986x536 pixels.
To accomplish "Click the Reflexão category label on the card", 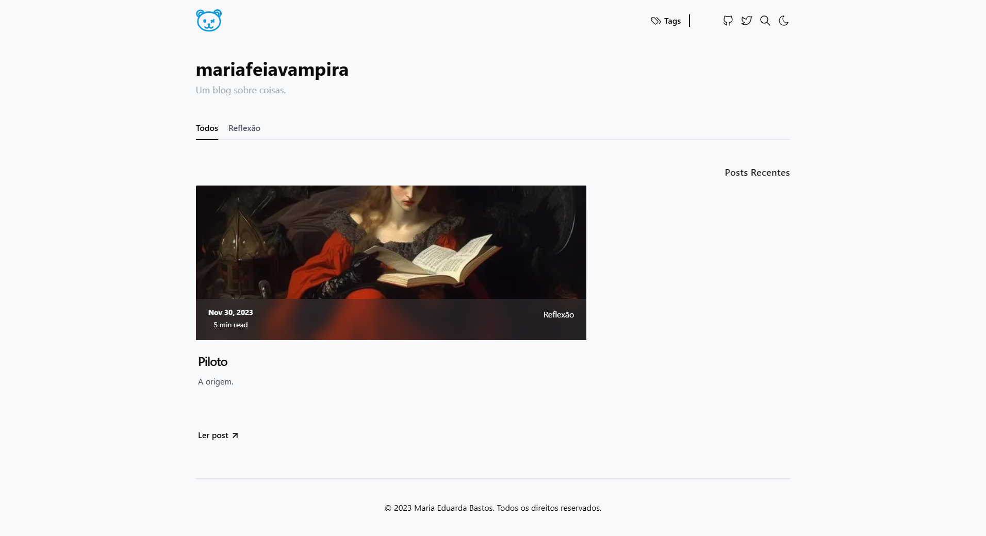I will pyautogui.click(x=558, y=314).
